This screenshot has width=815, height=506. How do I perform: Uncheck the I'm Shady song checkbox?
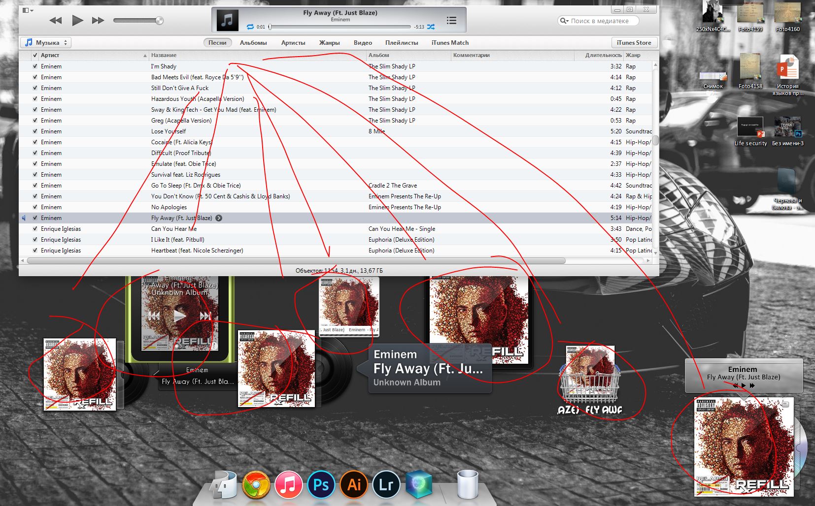(35, 66)
